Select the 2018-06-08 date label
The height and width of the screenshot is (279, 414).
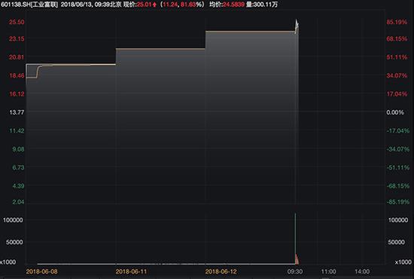(41, 271)
